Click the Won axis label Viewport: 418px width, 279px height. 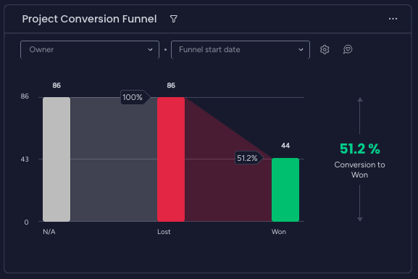tap(279, 232)
